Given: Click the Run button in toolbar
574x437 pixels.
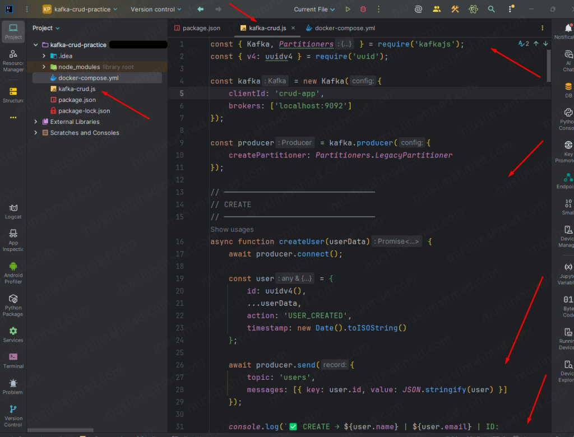Looking at the screenshot, I should 348,9.
